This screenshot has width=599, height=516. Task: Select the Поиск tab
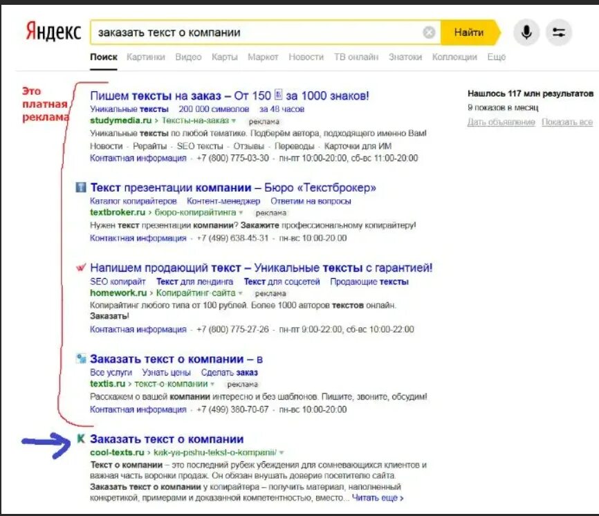104,57
